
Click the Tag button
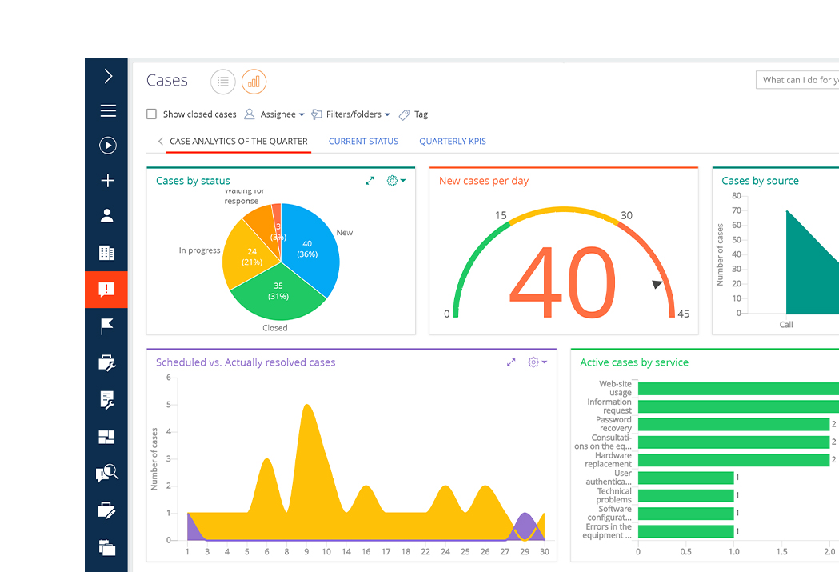(414, 114)
